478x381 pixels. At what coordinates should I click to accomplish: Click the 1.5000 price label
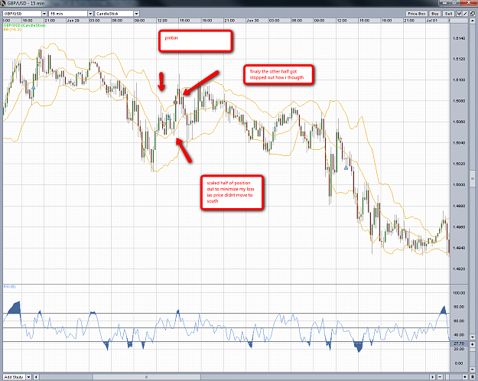tap(459, 185)
